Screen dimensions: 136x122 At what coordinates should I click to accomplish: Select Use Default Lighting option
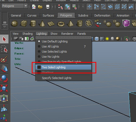[63, 41]
